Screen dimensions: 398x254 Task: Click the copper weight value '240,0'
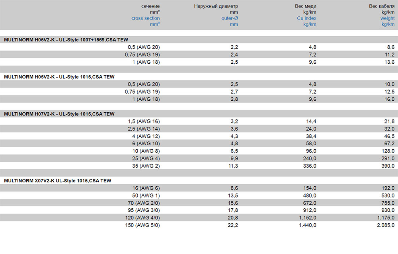point(310,158)
